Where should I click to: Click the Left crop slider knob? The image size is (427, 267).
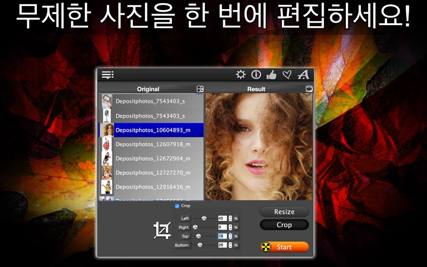(x=204, y=218)
